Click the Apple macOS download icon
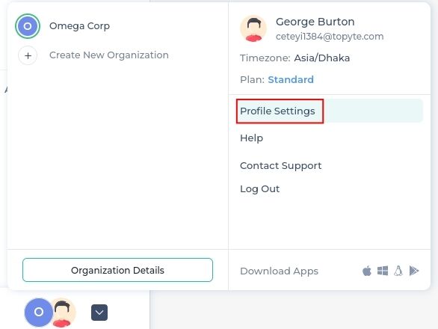This screenshot has height=329, width=438. click(367, 271)
